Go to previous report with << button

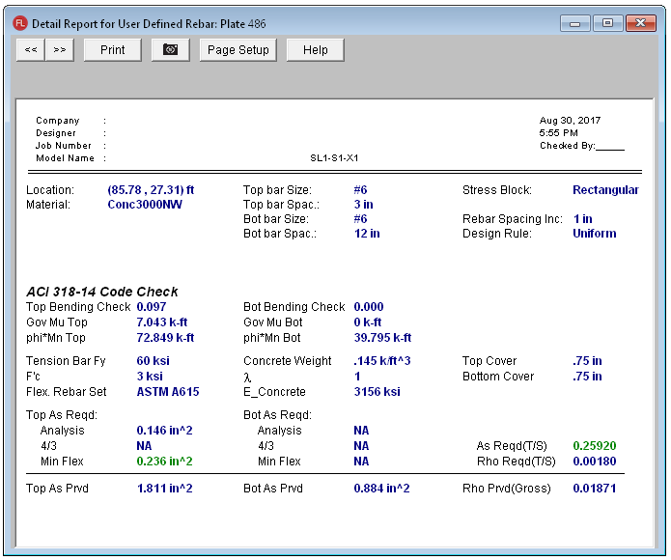(x=31, y=50)
